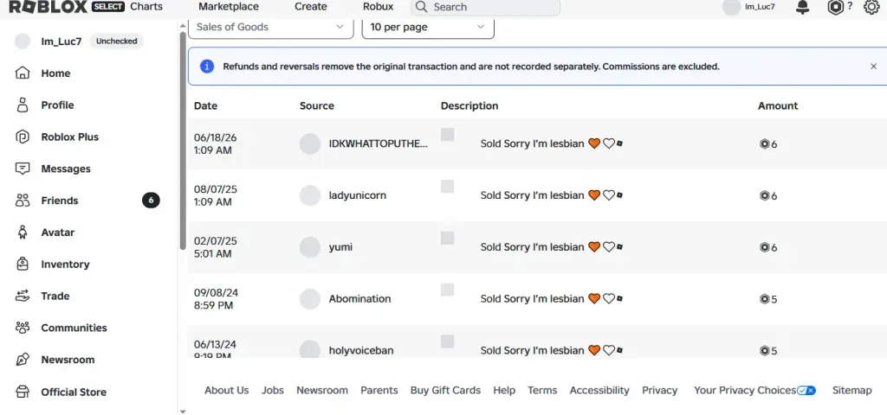
Task: Click the footer Newsroom link
Action: pos(322,390)
